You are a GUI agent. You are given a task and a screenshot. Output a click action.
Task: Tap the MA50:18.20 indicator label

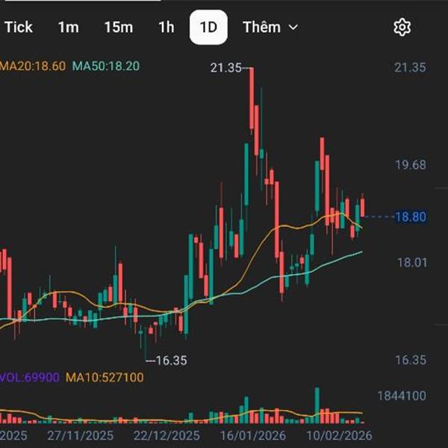[106, 66]
